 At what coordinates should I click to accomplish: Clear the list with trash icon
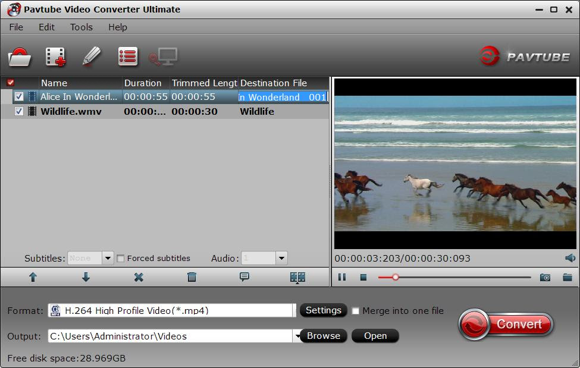click(192, 277)
